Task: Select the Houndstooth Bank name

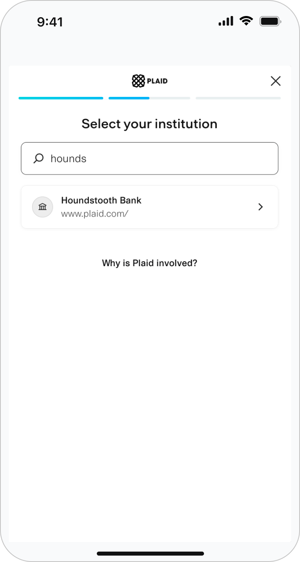Action: coord(101,200)
